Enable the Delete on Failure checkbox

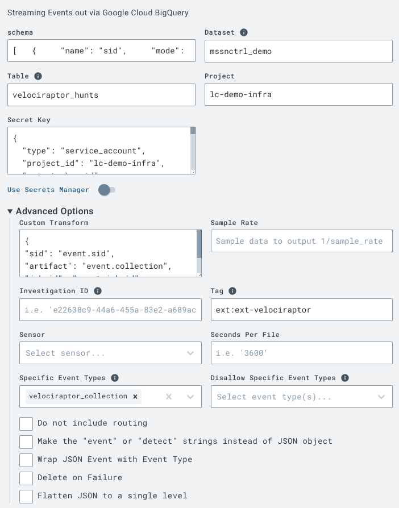pyautogui.click(x=26, y=478)
